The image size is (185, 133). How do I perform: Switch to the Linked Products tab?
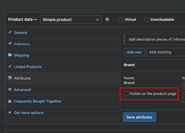click(x=63, y=67)
